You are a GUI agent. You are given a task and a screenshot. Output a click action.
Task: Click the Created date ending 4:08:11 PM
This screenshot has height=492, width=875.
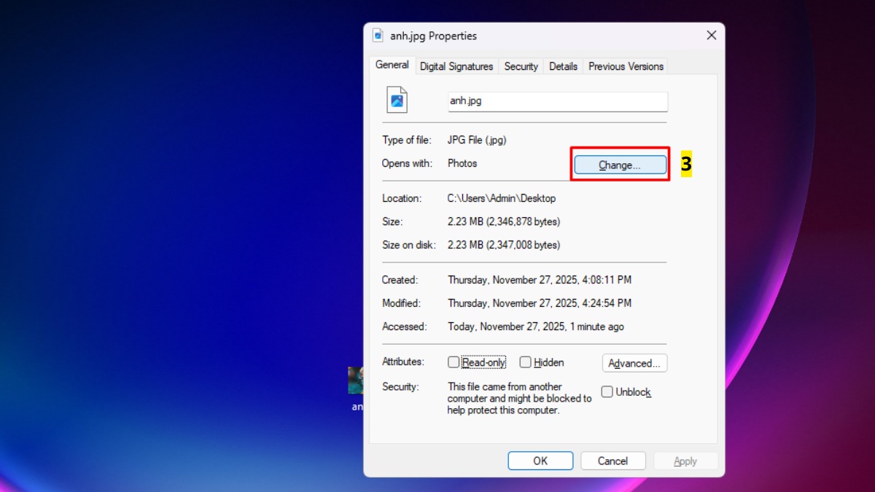(540, 280)
